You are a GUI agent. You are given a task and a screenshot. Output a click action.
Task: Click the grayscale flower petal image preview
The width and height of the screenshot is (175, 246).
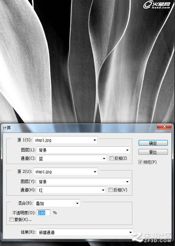[87, 61]
